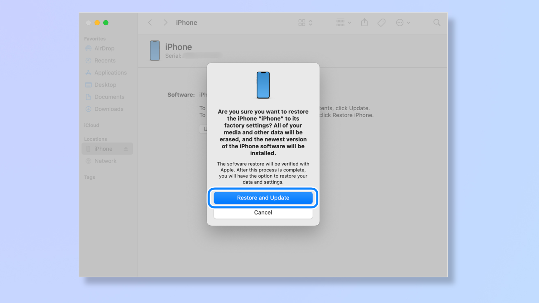The image size is (539, 303).
Task: Click Cancel to dismiss dialog
Action: coord(263,212)
